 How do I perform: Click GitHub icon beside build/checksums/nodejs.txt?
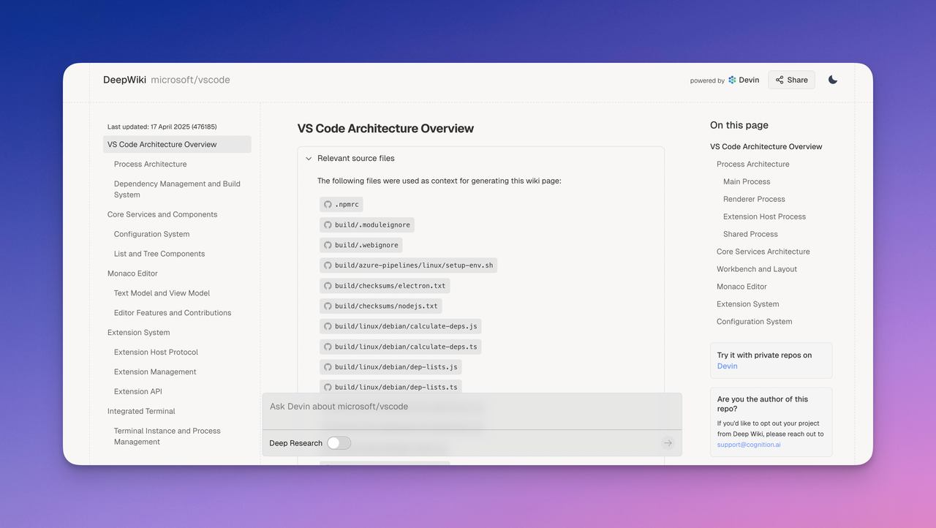[x=328, y=306]
